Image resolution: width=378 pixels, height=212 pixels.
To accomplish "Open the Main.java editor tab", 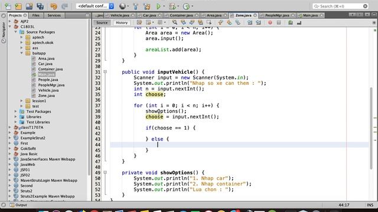I will click(310, 15).
